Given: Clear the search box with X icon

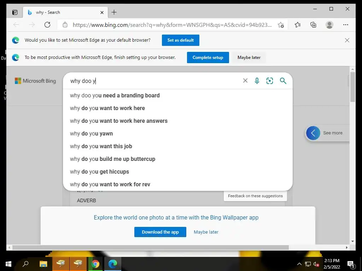Looking at the screenshot, I should point(245,81).
